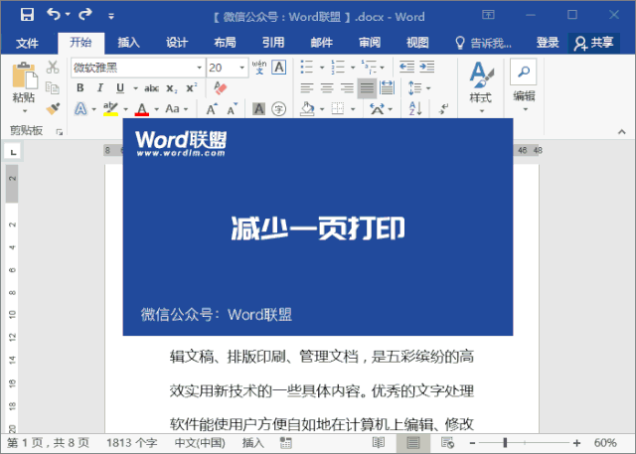This screenshot has height=454, width=636.
Task: Clear all formatting with eraser icon
Action: pyautogui.click(x=220, y=88)
